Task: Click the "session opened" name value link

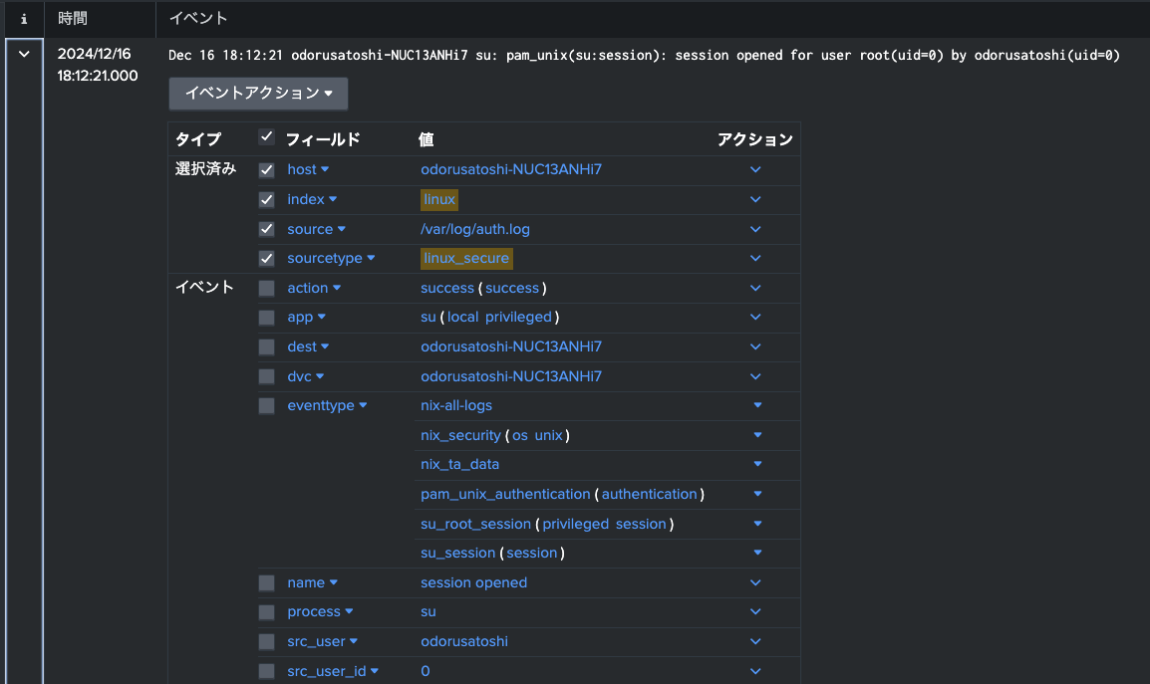Action: (x=472, y=582)
